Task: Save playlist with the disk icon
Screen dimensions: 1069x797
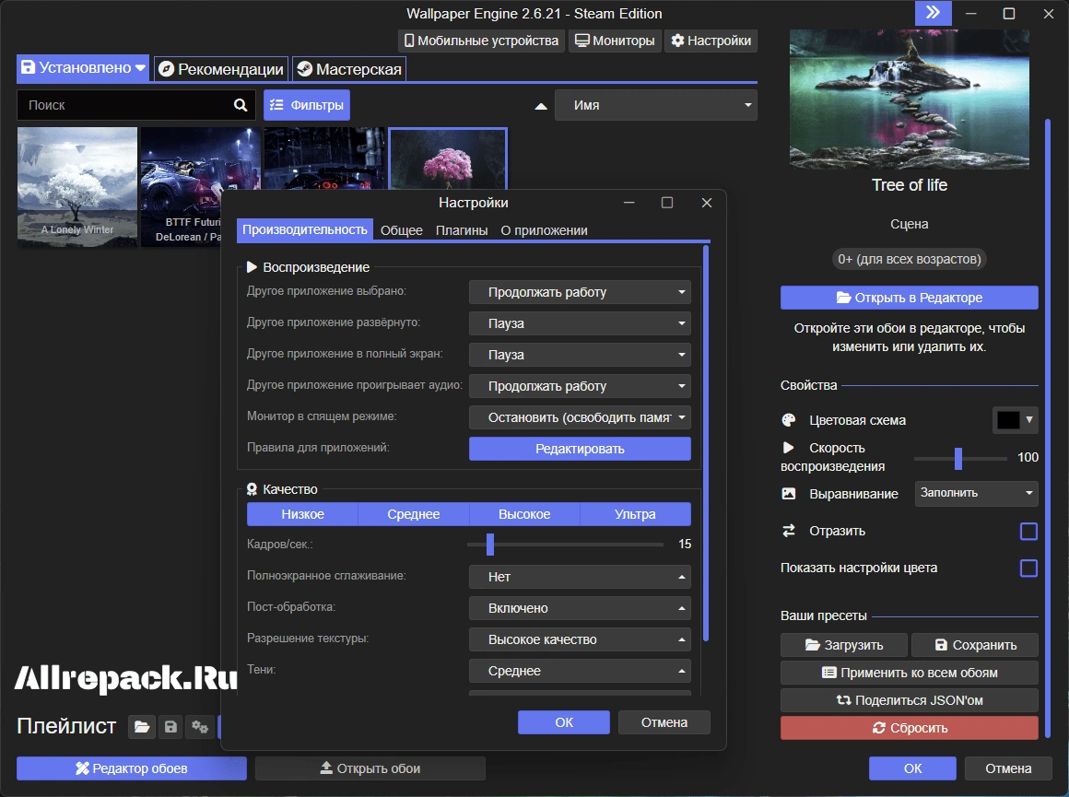Action: (170, 727)
